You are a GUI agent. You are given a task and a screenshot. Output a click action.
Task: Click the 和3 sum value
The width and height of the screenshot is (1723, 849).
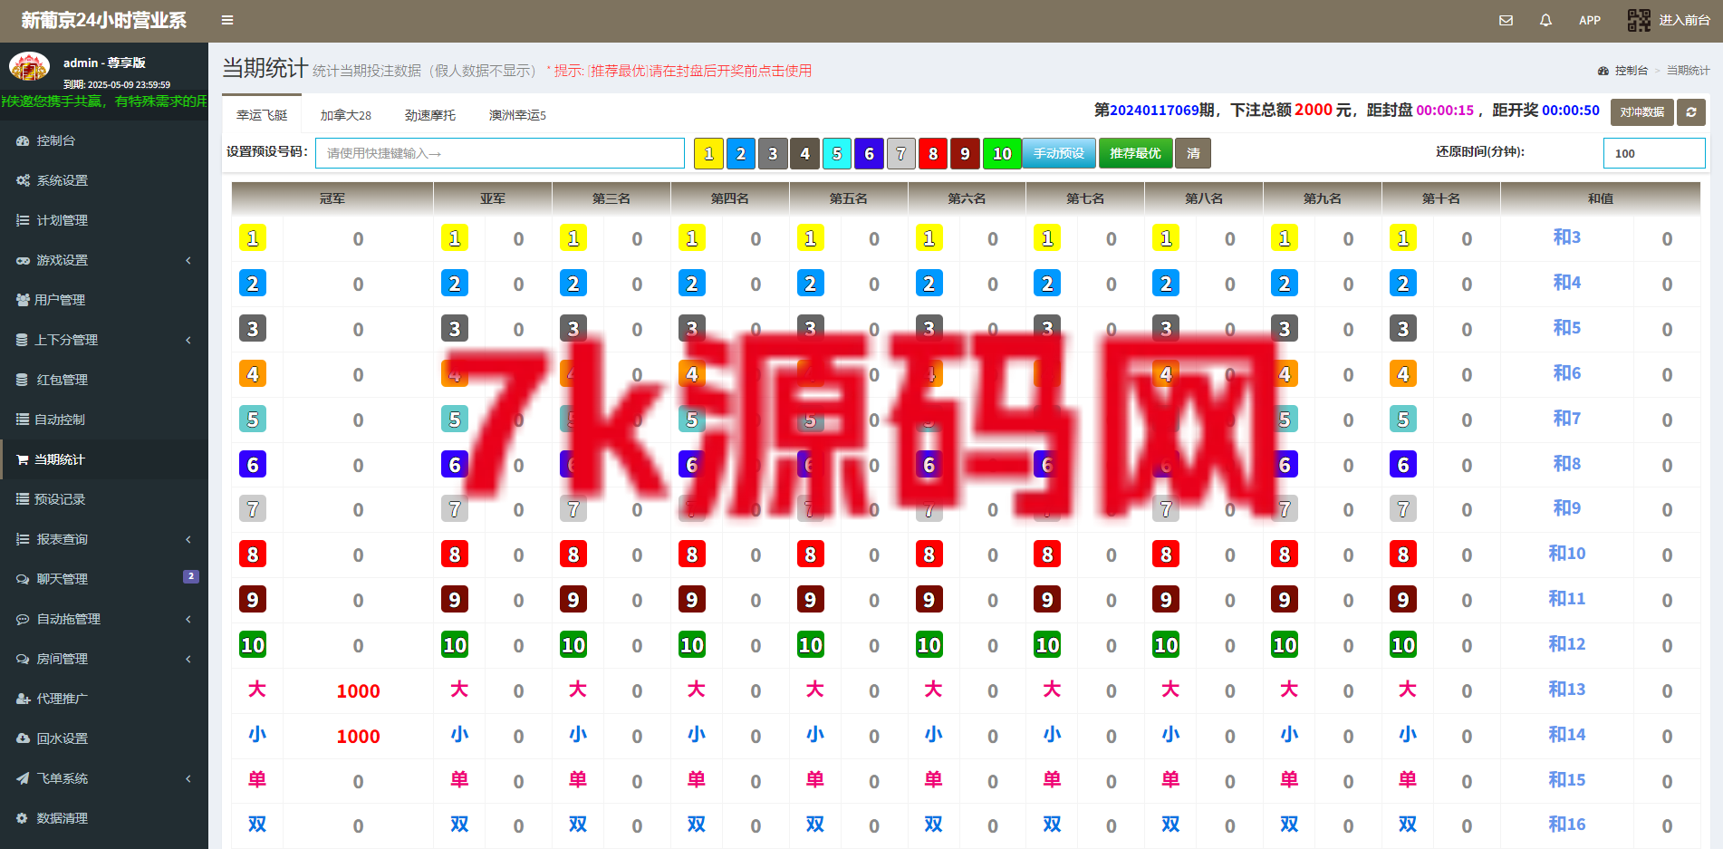coord(1566,237)
